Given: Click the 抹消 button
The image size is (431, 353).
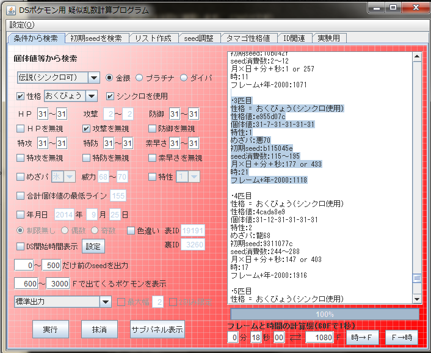Looking at the screenshot, I should click(x=100, y=329).
